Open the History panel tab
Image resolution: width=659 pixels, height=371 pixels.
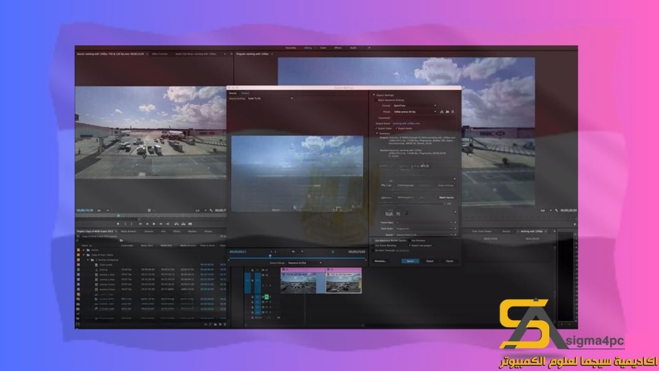209,231
